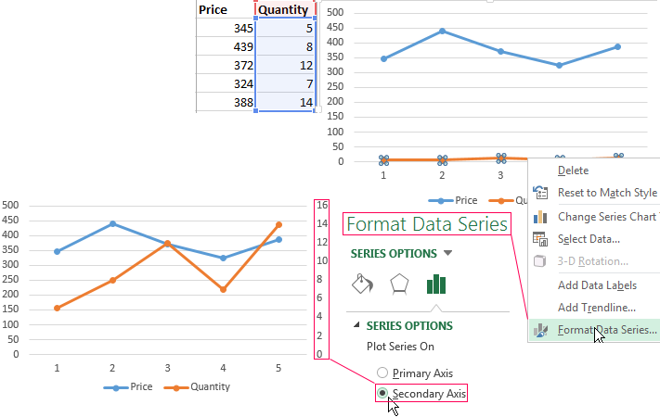The height and width of the screenshot is (417, 660).
Task: Open the Series Options dropdown arrow
Action: [448, 253]
